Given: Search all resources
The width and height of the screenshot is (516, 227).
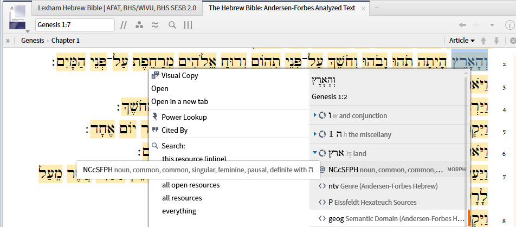Looking at the screenshot, I should 182,198.
